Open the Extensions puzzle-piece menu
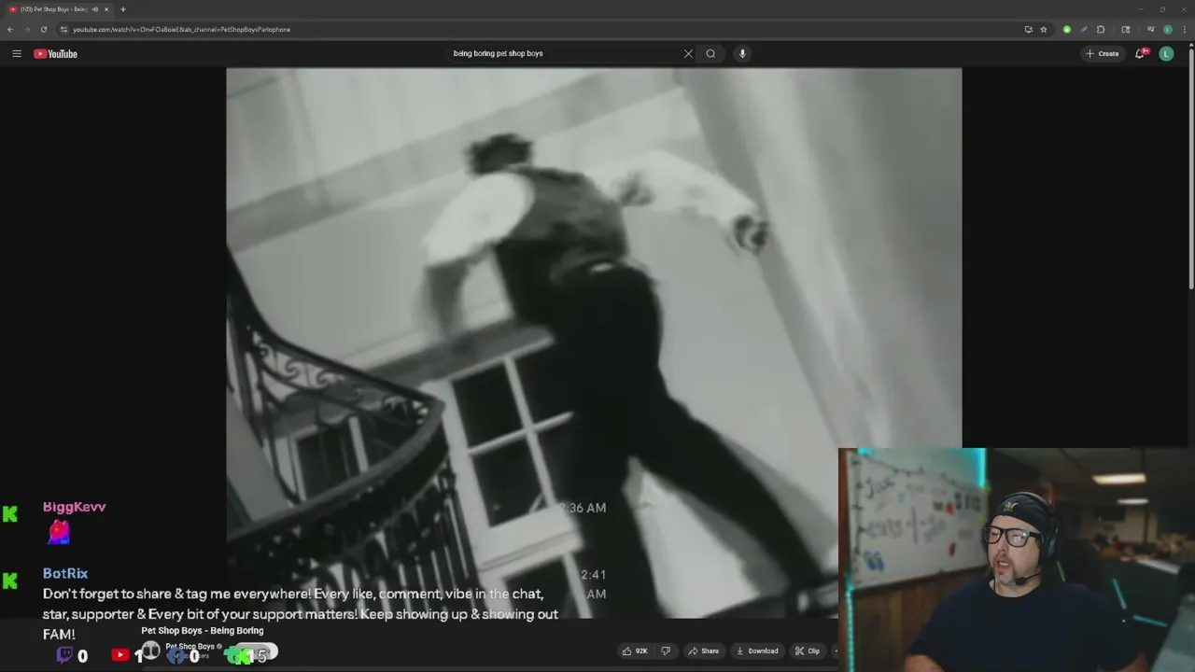Image resolution: width=1195 pixels, height=672 pixels. (x=1101, y=29)
